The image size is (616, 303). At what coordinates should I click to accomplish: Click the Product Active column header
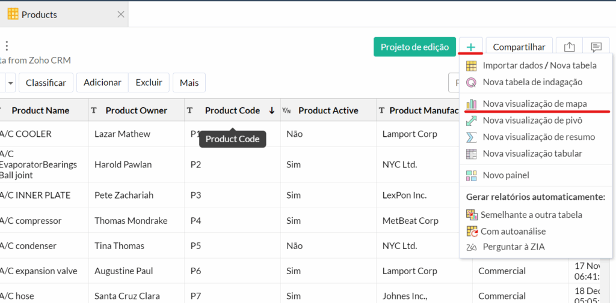pyautogui.click(x=328, y=110)
